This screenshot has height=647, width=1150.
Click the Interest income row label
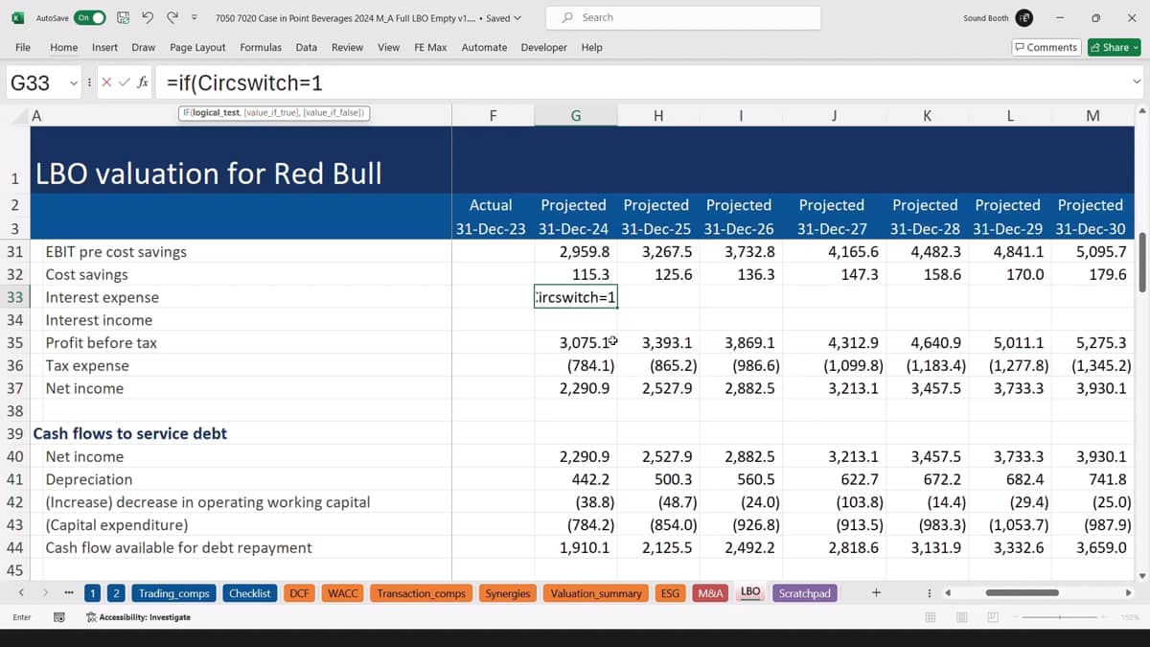(x=99, y=320)
